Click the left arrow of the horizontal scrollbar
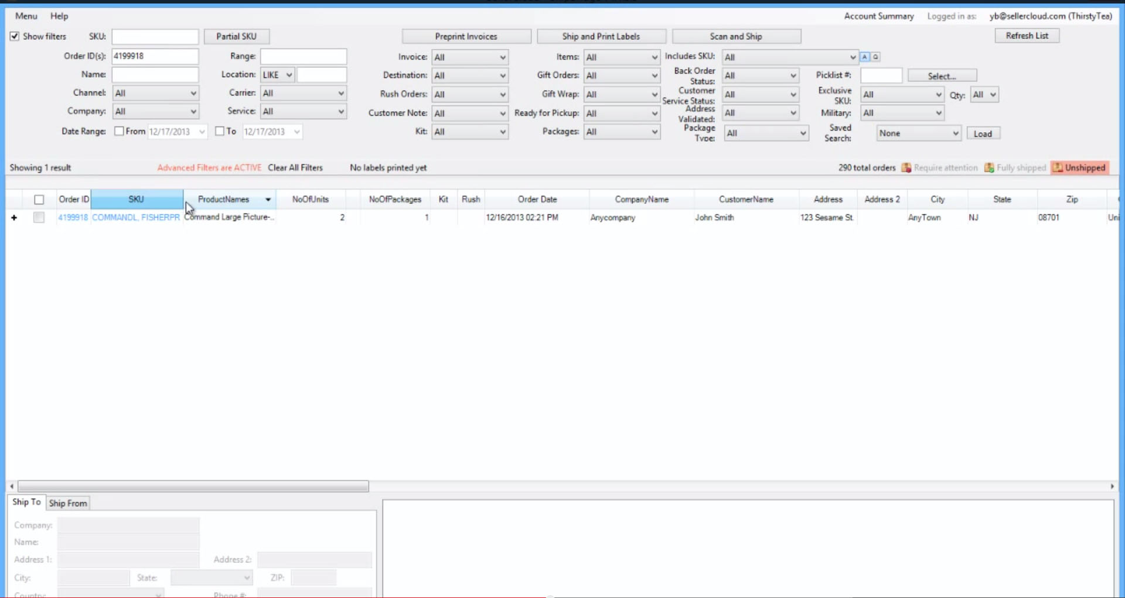1125x598 pixels. point(12,486)
